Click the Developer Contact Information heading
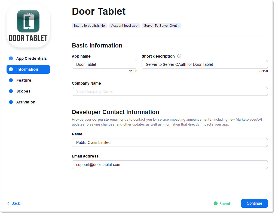Screen dimensions: 275x214 pyautogui.click(x=115, y=112)
